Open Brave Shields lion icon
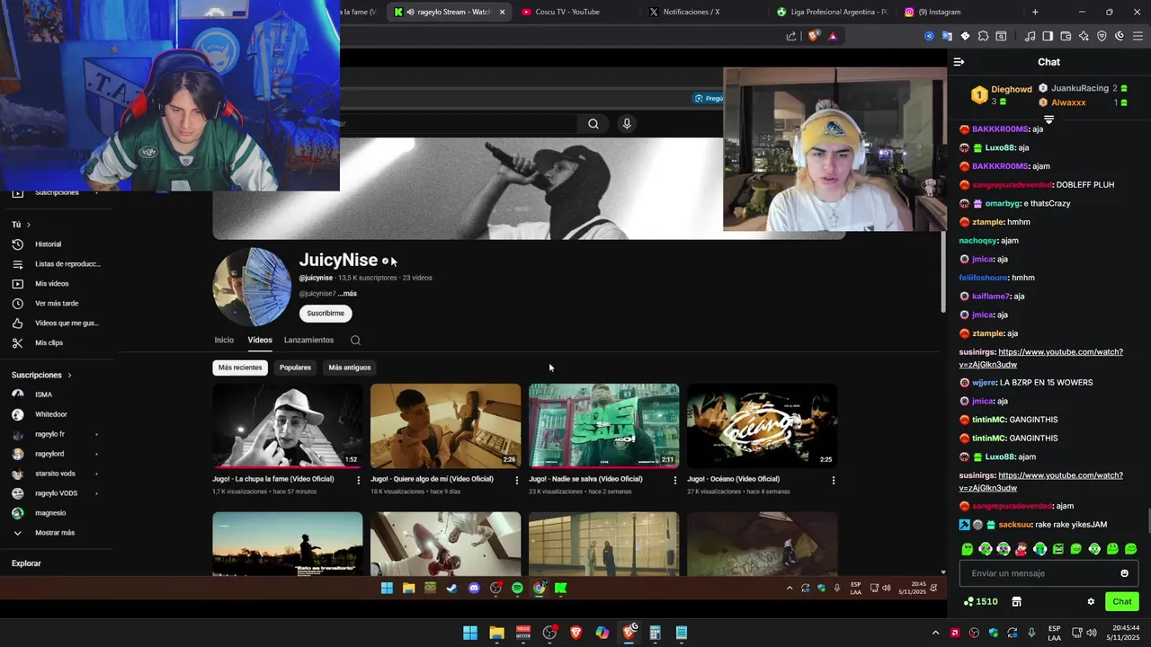 813,36
